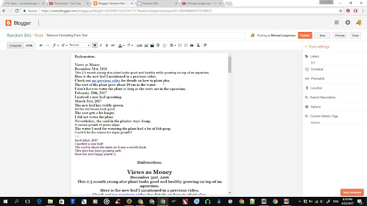367x206 pixels.
Task: Open the Font family dropdown
Action: coord(56,45)
